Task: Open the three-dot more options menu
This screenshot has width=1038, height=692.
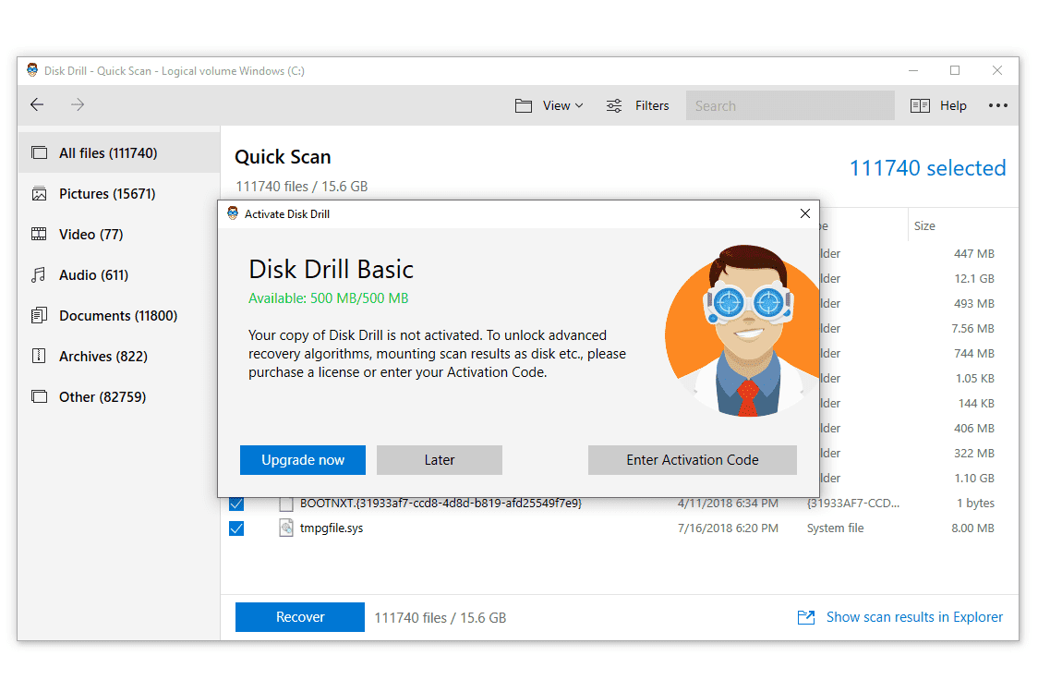Action: (997, 105)
